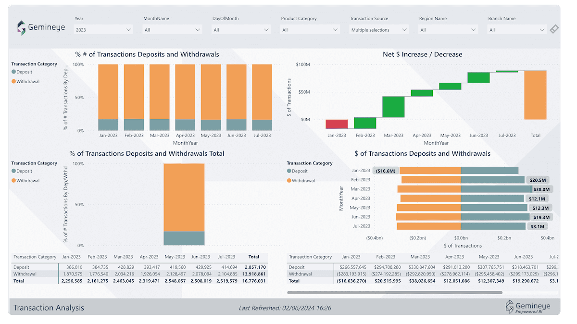Click the Net $ Increase / Decrease chart title

422,54
